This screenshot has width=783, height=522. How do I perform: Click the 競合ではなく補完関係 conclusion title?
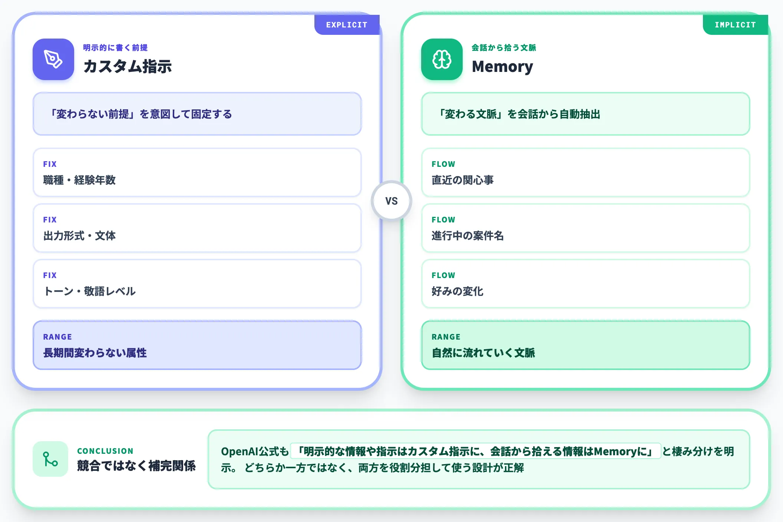point(136,466)
